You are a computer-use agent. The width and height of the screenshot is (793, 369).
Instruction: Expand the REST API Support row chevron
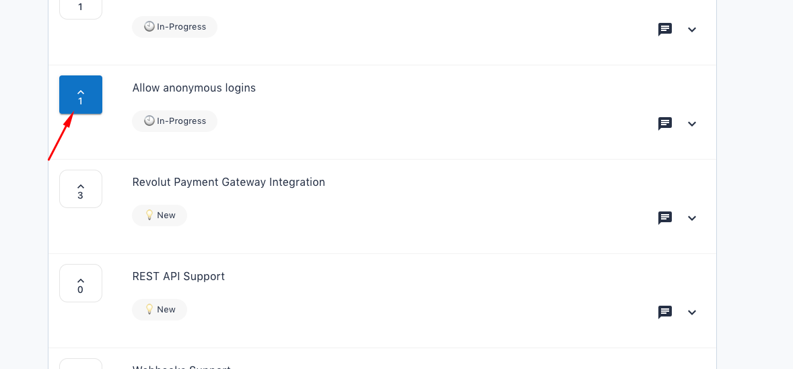click(692, 312)
